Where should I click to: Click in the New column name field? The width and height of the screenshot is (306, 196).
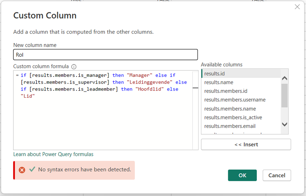[105, 55]
